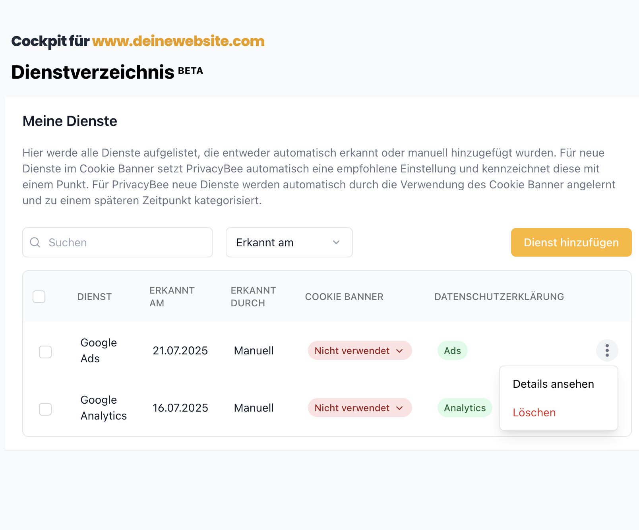This screenshot has width=639, height=530.
Task: Select Details ansehen from the context menu
Action: coord(553,384)
